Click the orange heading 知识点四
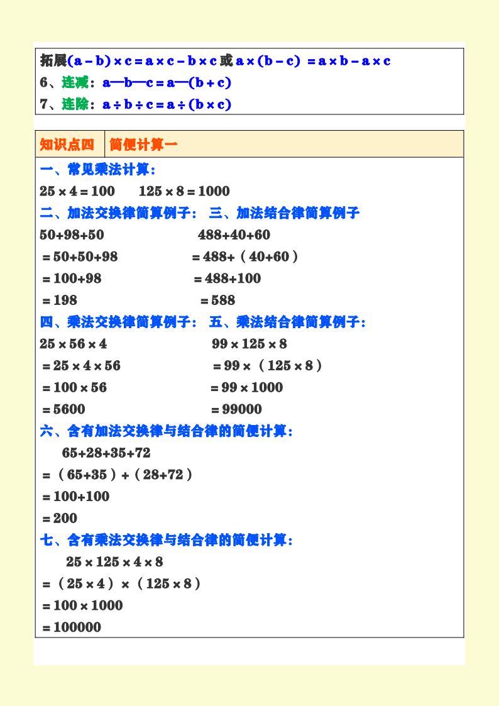This screenshot has height=706, width=499. click(67, 145)
